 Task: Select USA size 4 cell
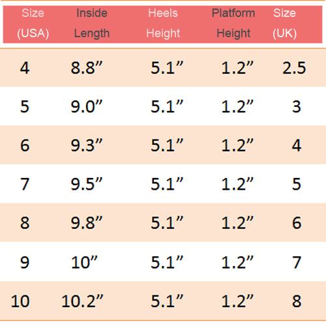(x=25, y=68)
